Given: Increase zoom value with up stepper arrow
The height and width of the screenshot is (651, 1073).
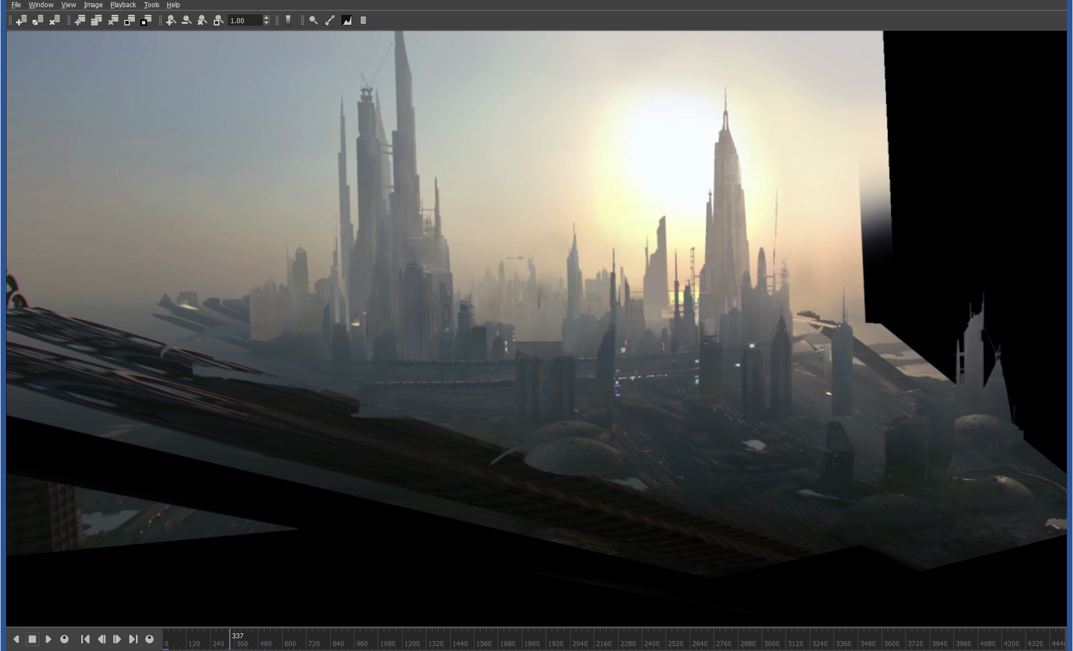Looking at the screenshot, I should pos(266,18).
